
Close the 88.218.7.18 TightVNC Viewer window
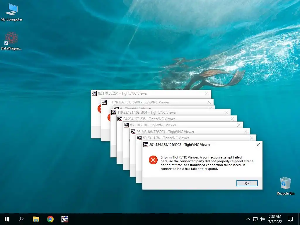point(239,125)
